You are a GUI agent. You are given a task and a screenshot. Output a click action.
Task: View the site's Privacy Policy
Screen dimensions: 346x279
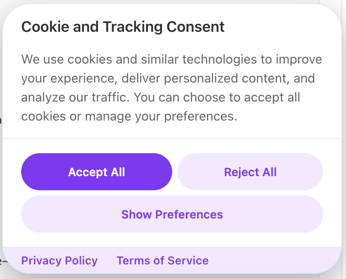pyautogui.click(x=59, y=261)
